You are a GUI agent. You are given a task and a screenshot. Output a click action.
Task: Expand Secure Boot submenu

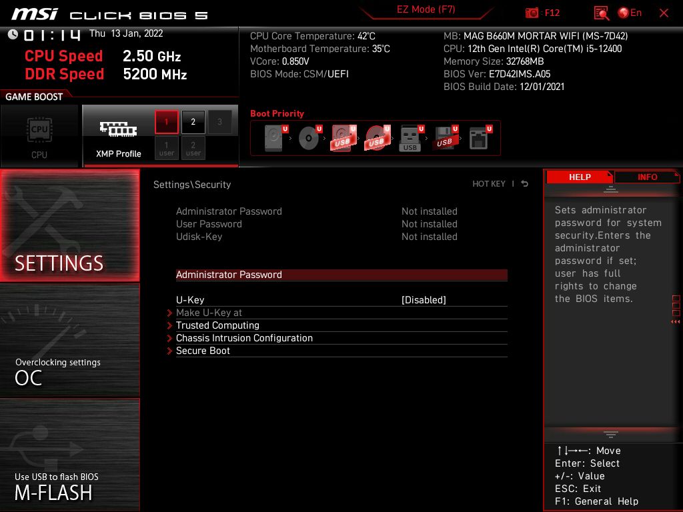[341, 351]
